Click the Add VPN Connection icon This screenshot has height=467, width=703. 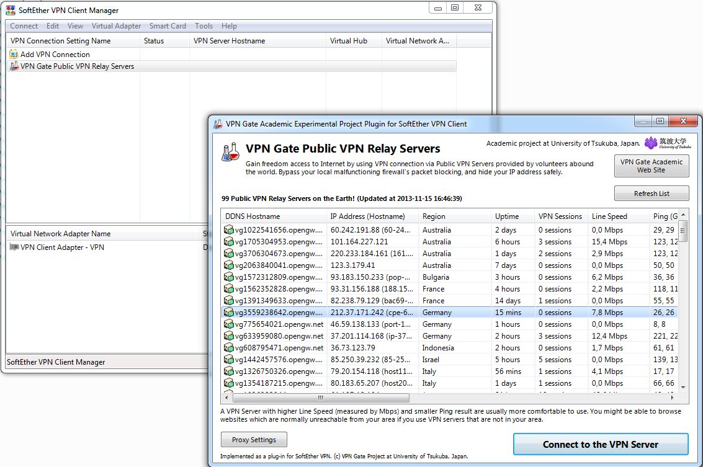(x=14, y=54)
